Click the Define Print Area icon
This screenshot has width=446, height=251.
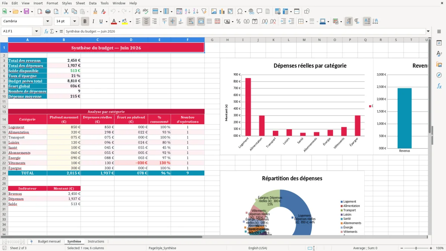[x=278, y=12]
